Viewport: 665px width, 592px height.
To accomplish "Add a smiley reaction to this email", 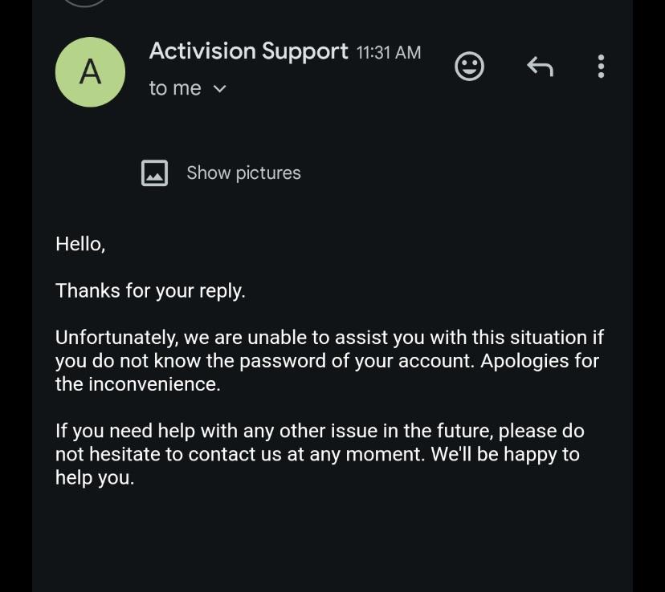I will [470, 67].
